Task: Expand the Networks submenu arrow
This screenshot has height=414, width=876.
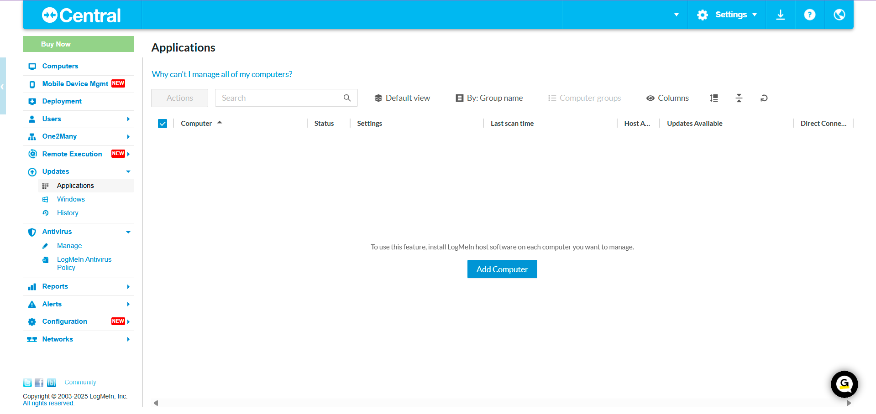Action: coord(128,339)
